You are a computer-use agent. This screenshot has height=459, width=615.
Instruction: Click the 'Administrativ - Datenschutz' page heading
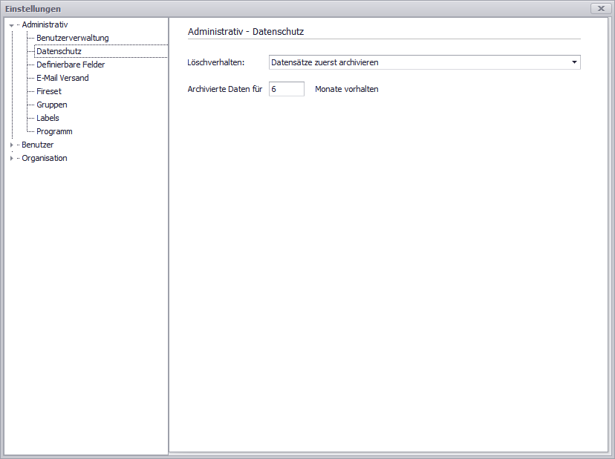[x=246, y=32]
